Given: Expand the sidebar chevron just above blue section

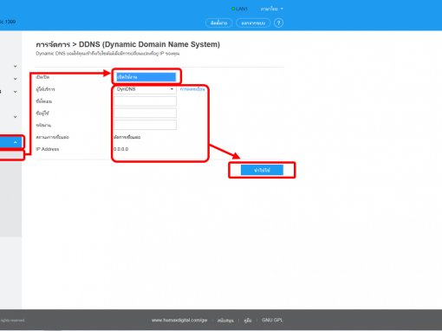Looking at the screenshot, I should [x=16, y=117].
